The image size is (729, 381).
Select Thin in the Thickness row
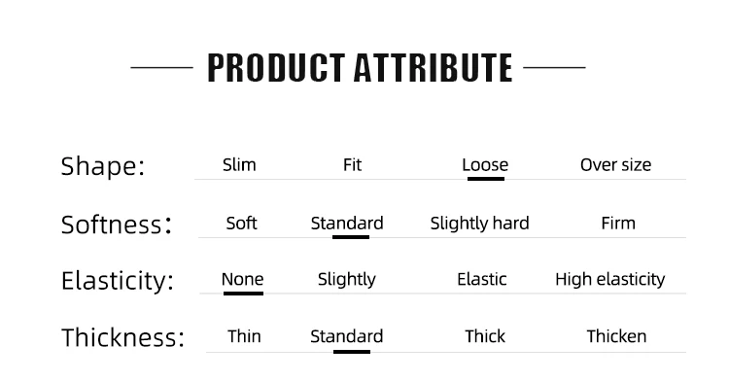pyautogui.click(x=244, y=336)
